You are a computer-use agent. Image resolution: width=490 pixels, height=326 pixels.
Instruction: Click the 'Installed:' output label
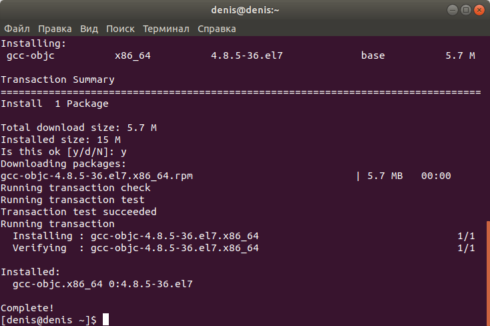pos(30,272)
